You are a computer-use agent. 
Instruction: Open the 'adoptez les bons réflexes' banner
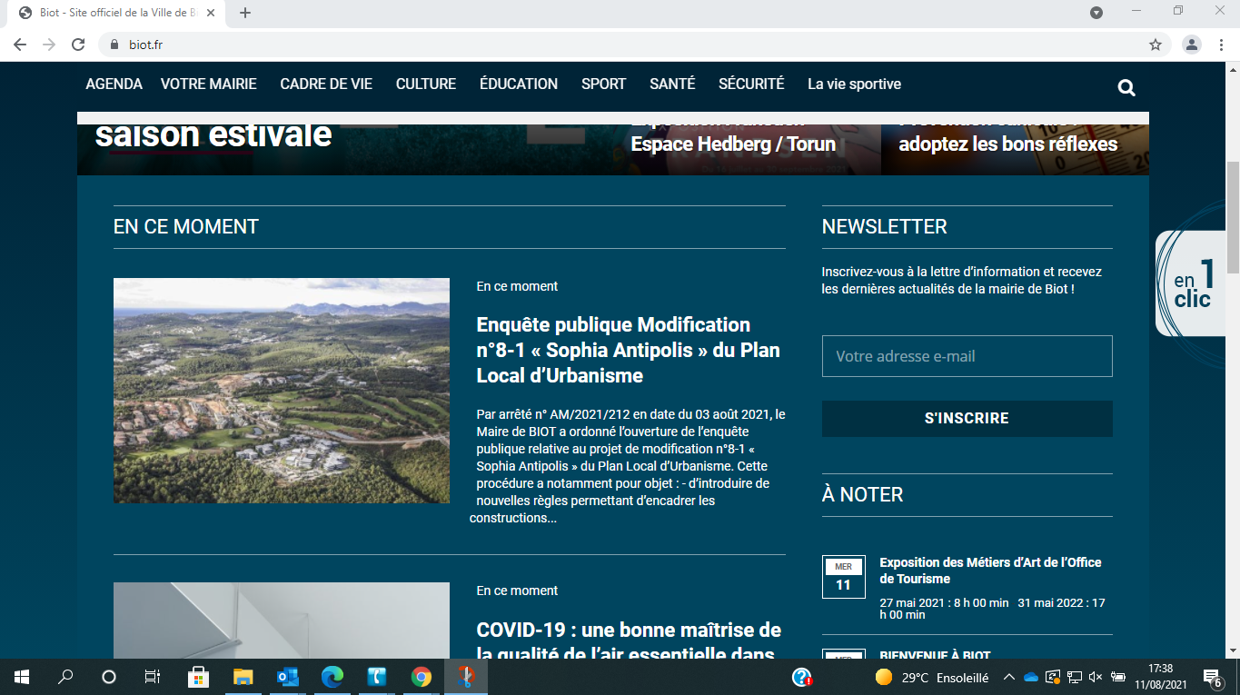(1007, 143)
